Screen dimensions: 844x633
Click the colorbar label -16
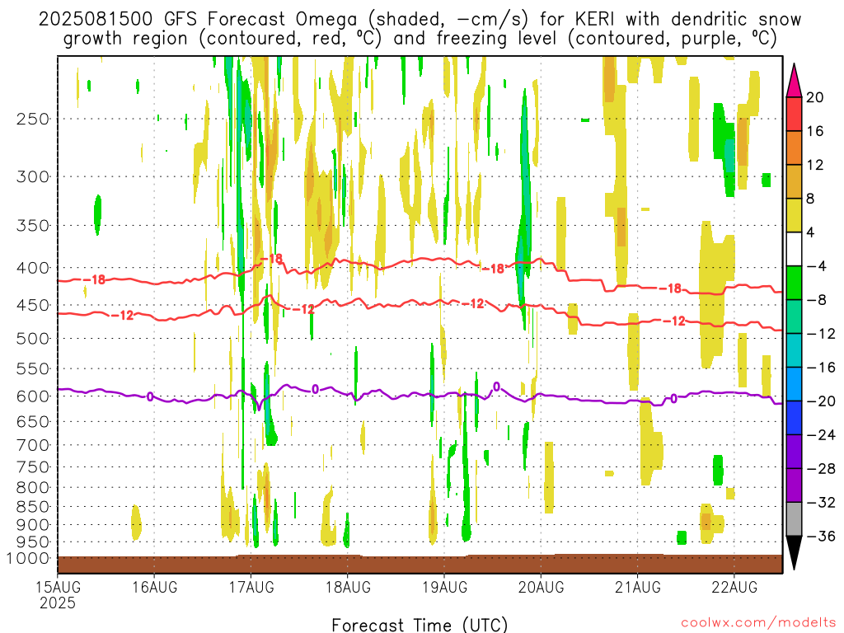[821, 367]
